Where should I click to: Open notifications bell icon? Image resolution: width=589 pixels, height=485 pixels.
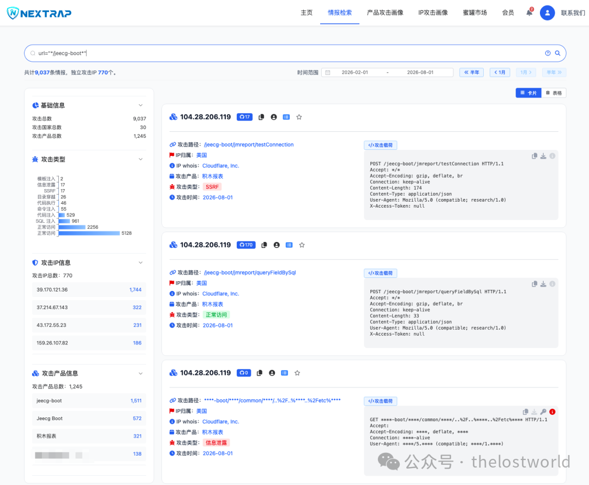coord(529,13)
